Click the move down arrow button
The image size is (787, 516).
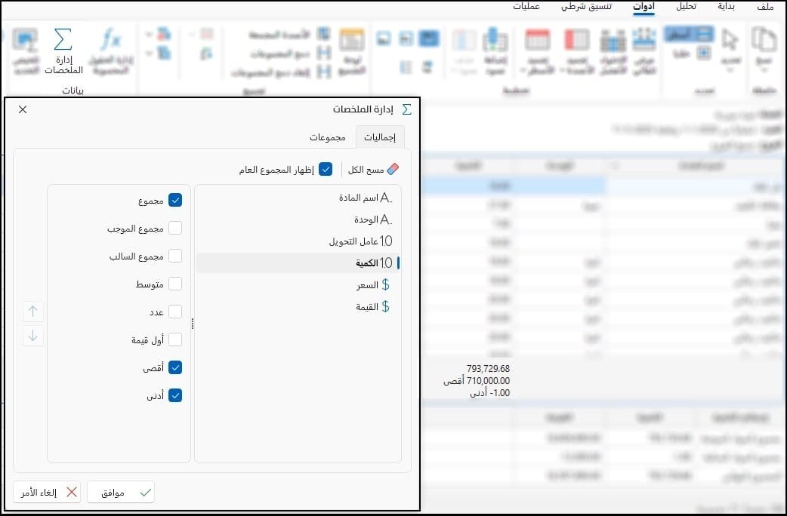coord(33,336)
